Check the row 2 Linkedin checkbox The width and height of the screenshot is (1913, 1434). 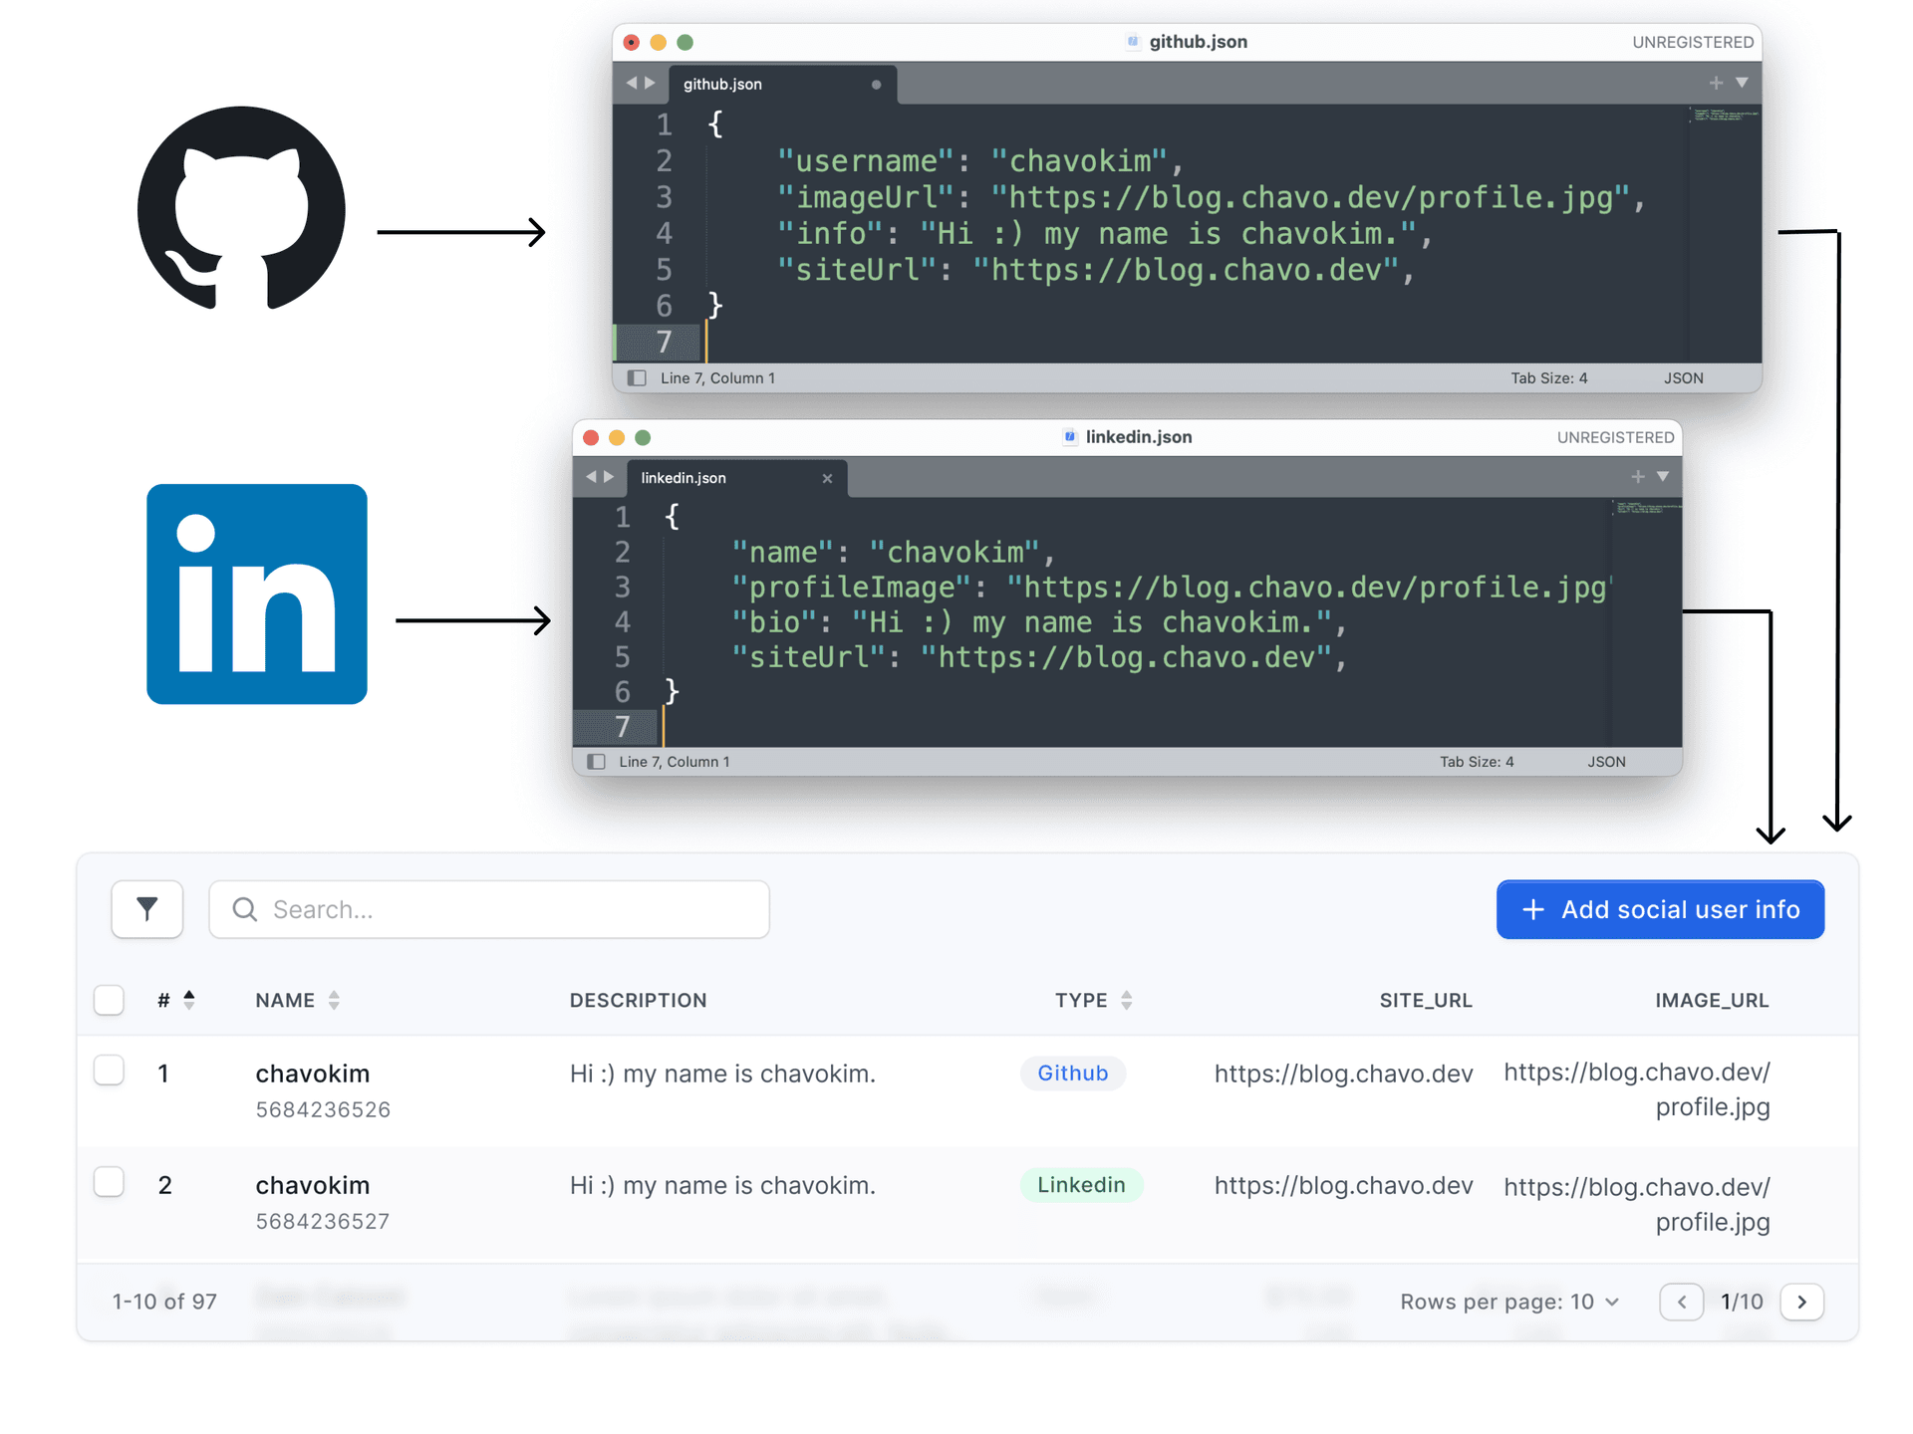[x=109, y=1182]
